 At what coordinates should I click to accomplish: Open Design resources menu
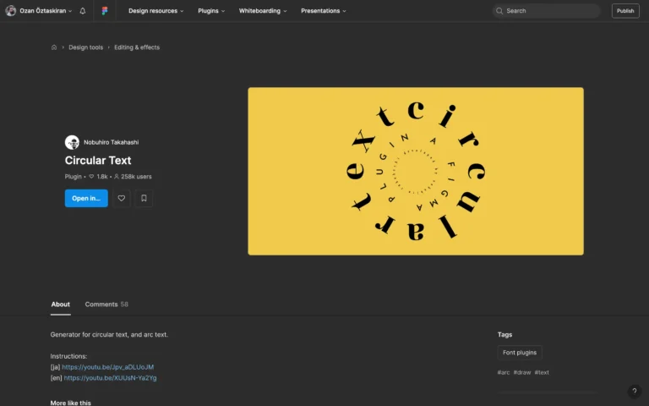coord(155,11)
